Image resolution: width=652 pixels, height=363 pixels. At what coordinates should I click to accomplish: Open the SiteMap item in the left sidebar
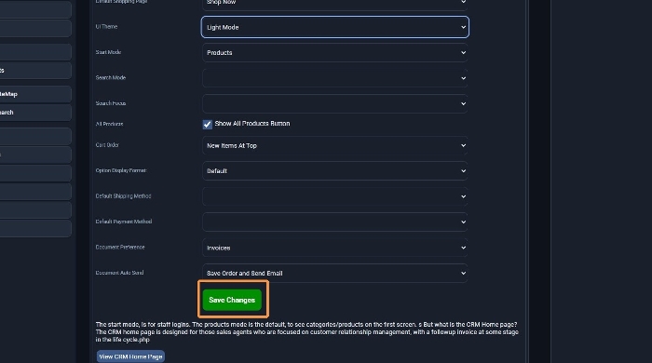point(35,94)
